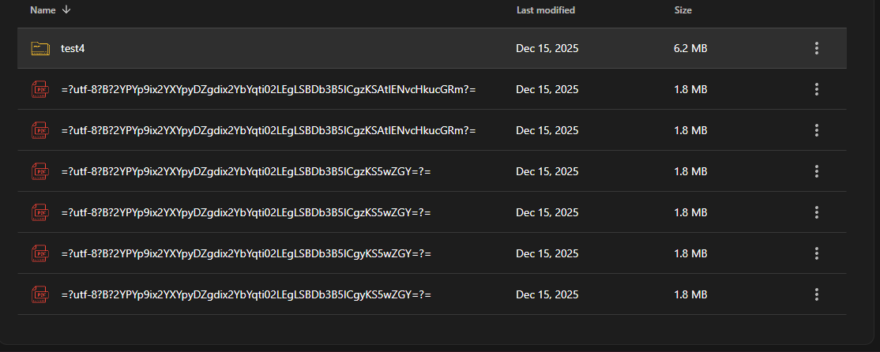Sort by the Last modified column header
Viewport: 880px width, 352px height.
[x=546, y=10]
